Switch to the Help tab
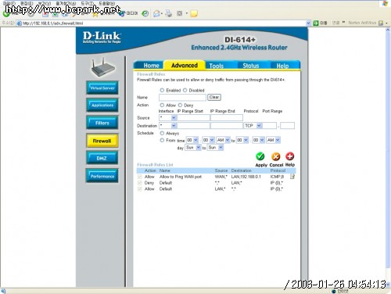 point(282,66)
